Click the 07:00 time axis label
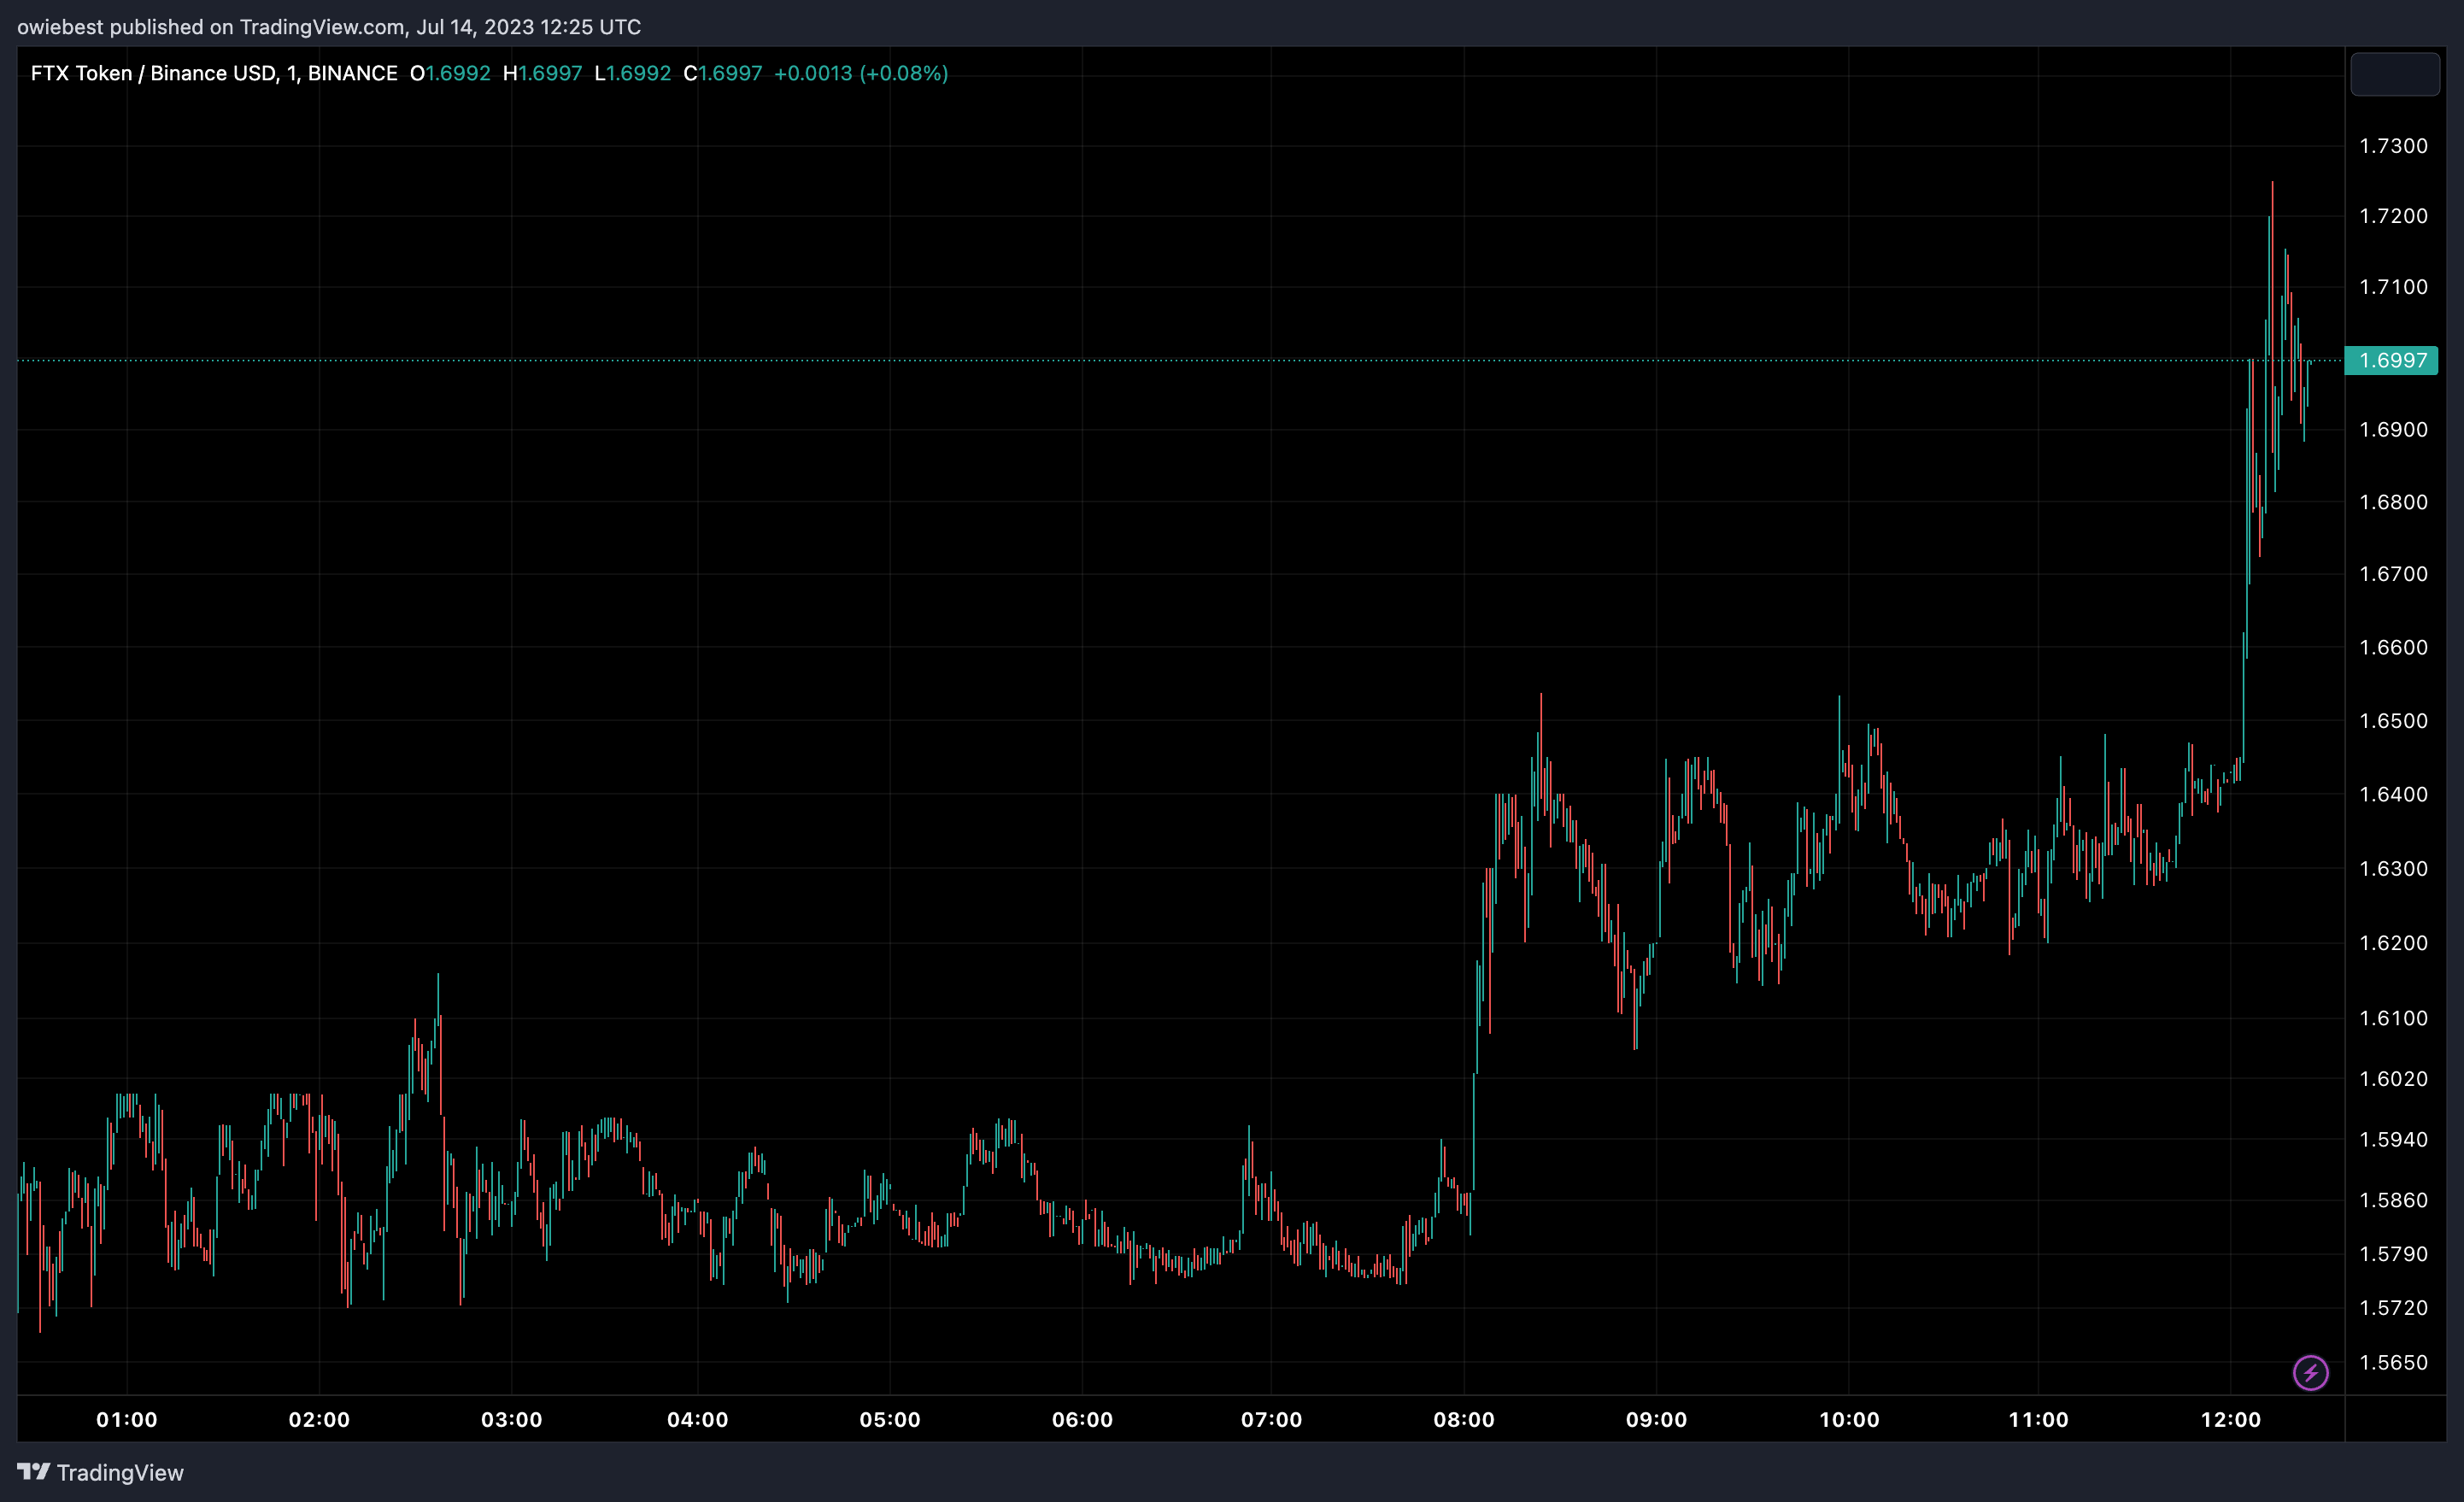The width and height of the screenshot is (2464, 1502). (x=1271, y=1420)
